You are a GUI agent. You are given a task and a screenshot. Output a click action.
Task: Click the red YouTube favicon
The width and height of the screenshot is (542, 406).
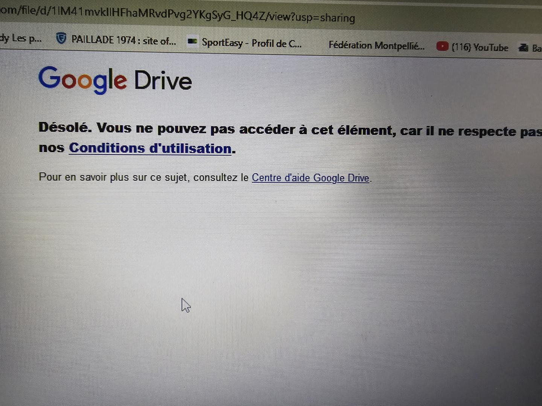point(442,46)
